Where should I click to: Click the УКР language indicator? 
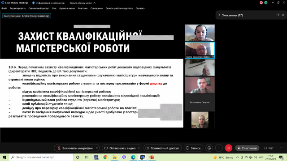coord(261,157)
